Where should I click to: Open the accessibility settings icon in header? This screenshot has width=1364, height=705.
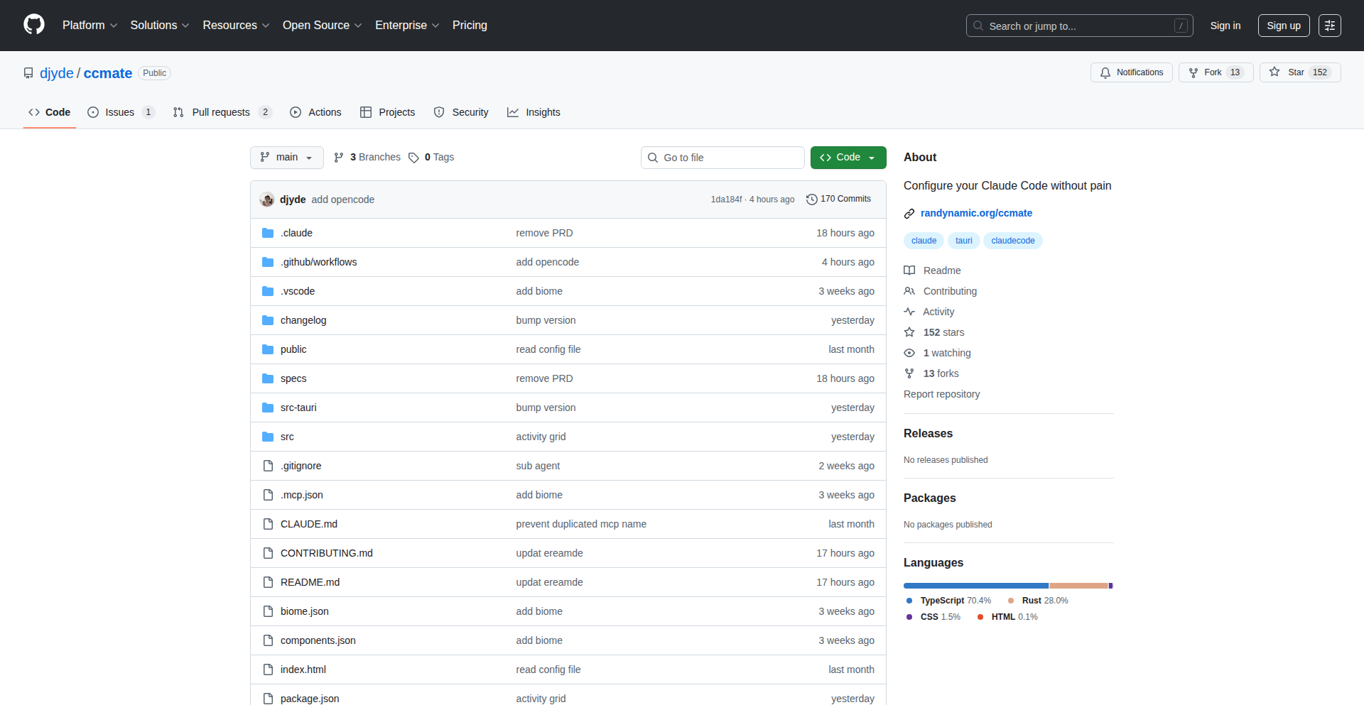pos(1329,26)
